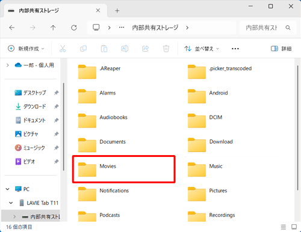Open ミュージック in the sidebar

pos(29,148)
